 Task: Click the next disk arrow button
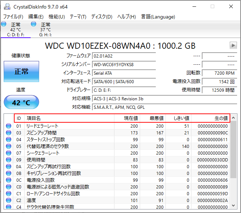[x=233, y=45]
